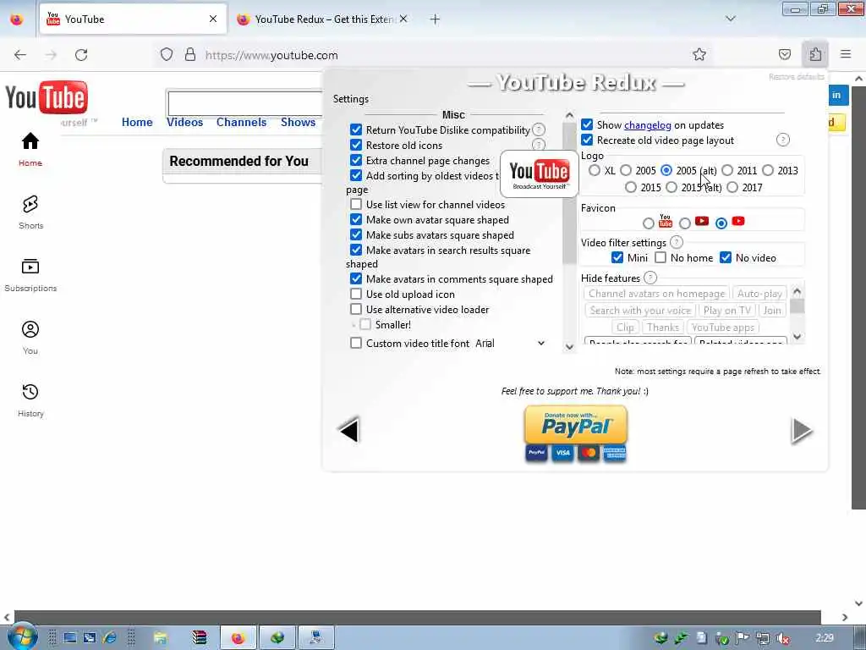Click the help icon next to Return YouTube Dislike
866x650 pixels.
[539, 129]
